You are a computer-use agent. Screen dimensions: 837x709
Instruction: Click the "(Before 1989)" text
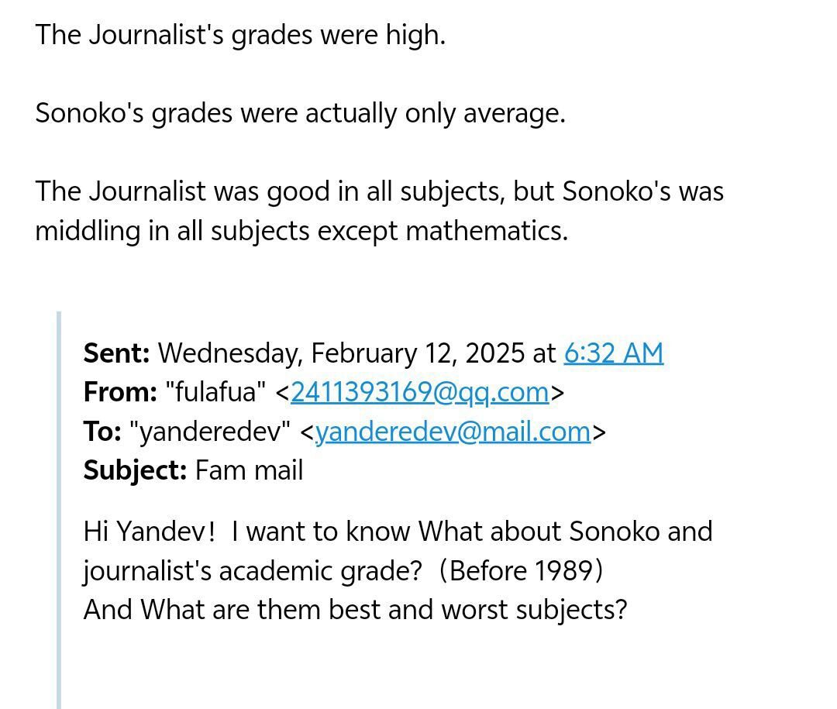click(520, 570)
